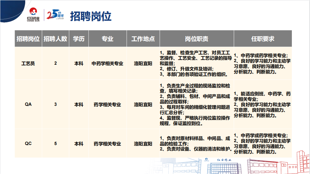Screen dimensions: 310x174
Task: Click the 学历 column header
Action: pyautogui.click(x=79, y=39)
